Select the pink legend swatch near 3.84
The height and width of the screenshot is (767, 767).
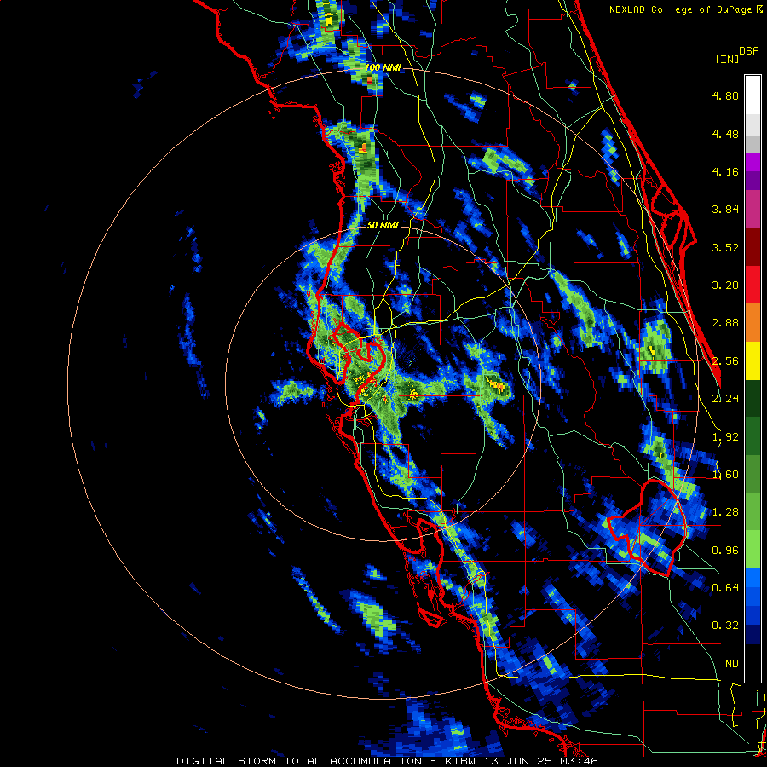tap(753, 209)
